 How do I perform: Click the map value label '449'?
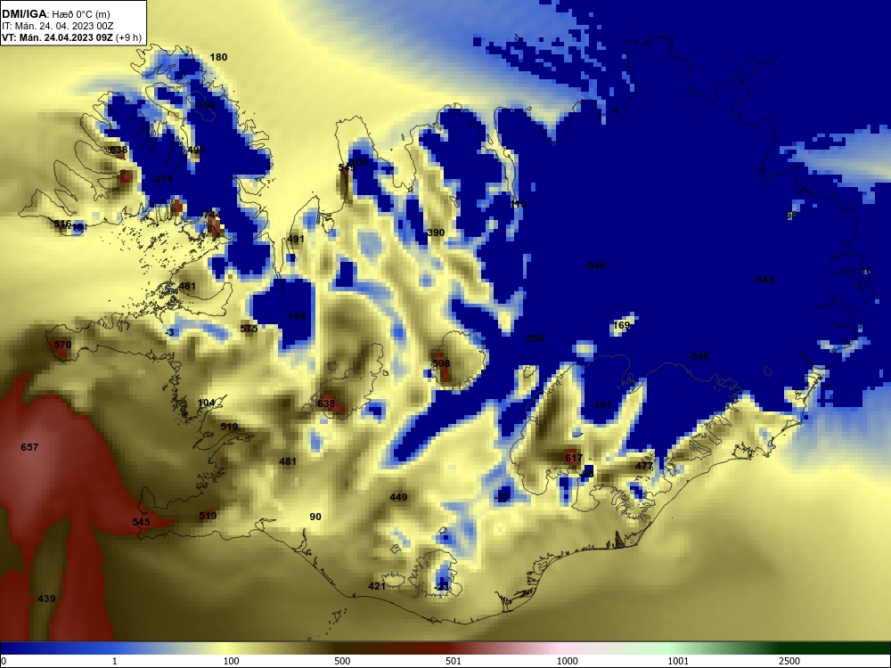[x=398, y=498]
